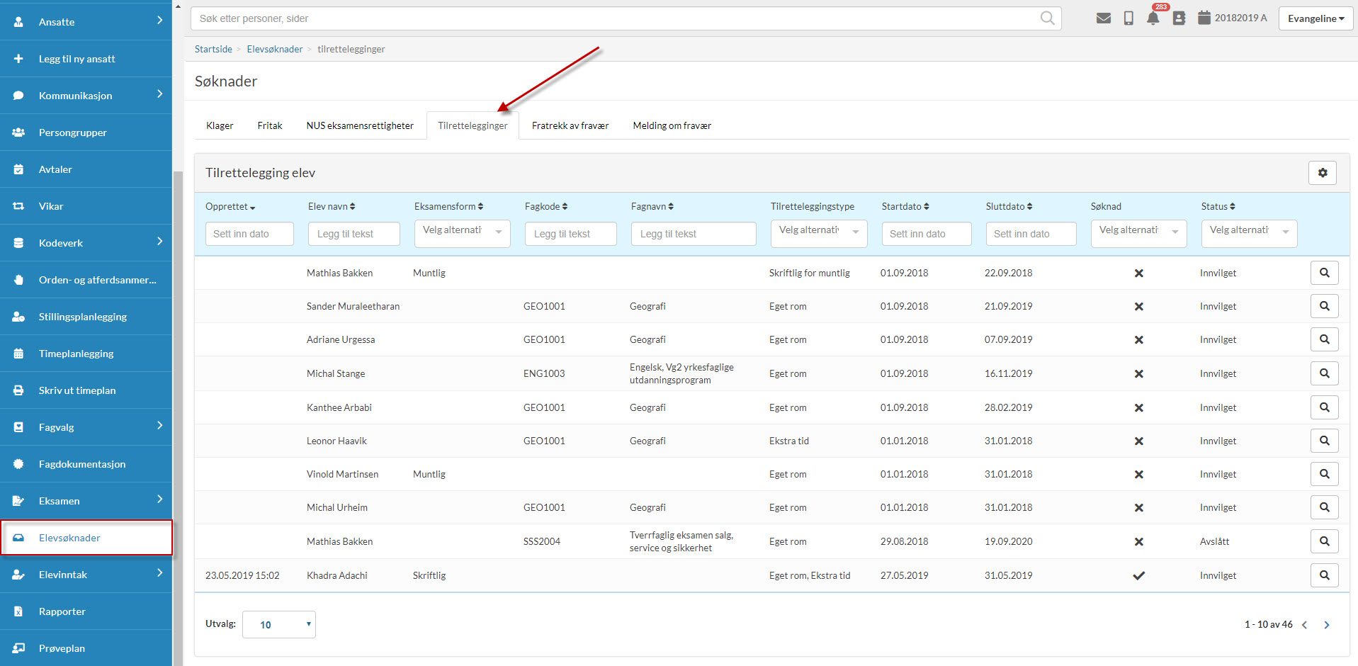Open notifications bell with 283 badge
The width and height of the screenshot is (1358, 666).
point(1153,18)
